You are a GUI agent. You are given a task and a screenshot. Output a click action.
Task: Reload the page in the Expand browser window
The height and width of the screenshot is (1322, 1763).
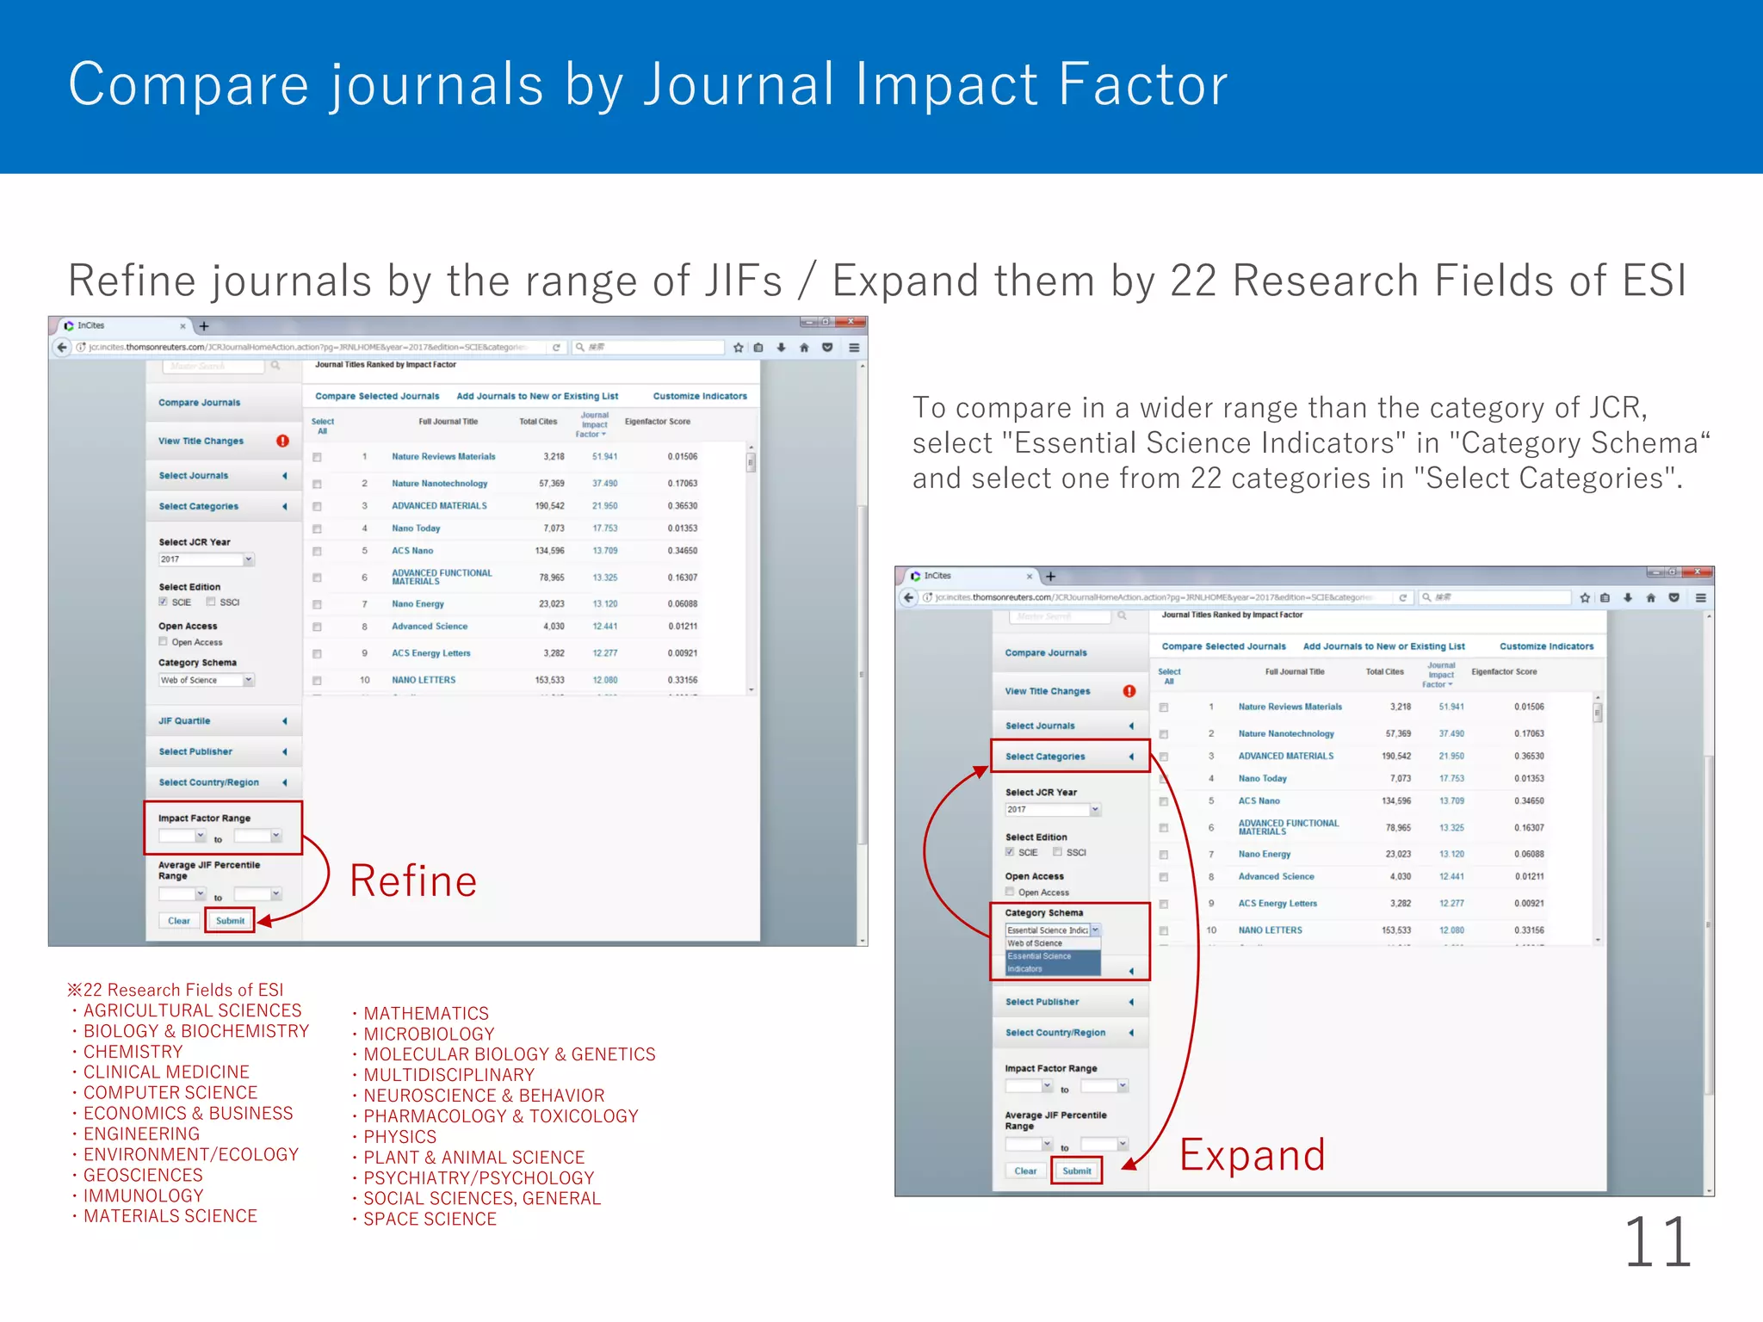(1403, 597)
